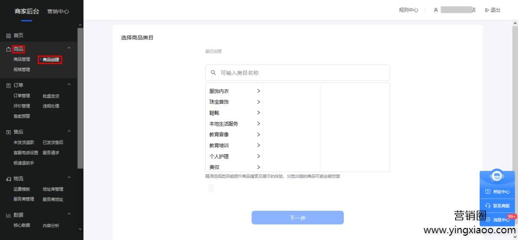Screen dimensions: 518x240
Task: Click the sidebar scrollbar up arrow
Action: (x=80, y=25)
